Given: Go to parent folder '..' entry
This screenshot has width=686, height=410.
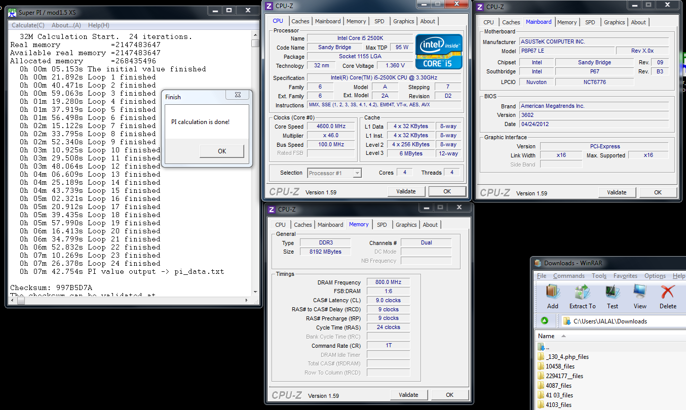Looking at the screenshot, I should 544,347.
